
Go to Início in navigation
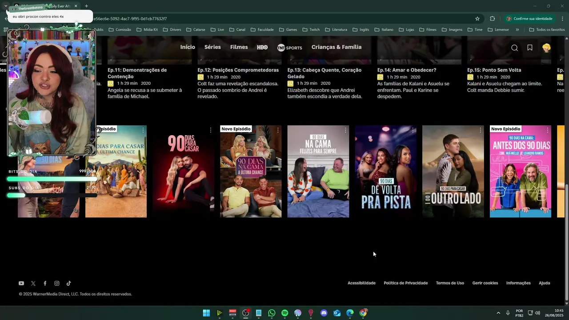188,47
